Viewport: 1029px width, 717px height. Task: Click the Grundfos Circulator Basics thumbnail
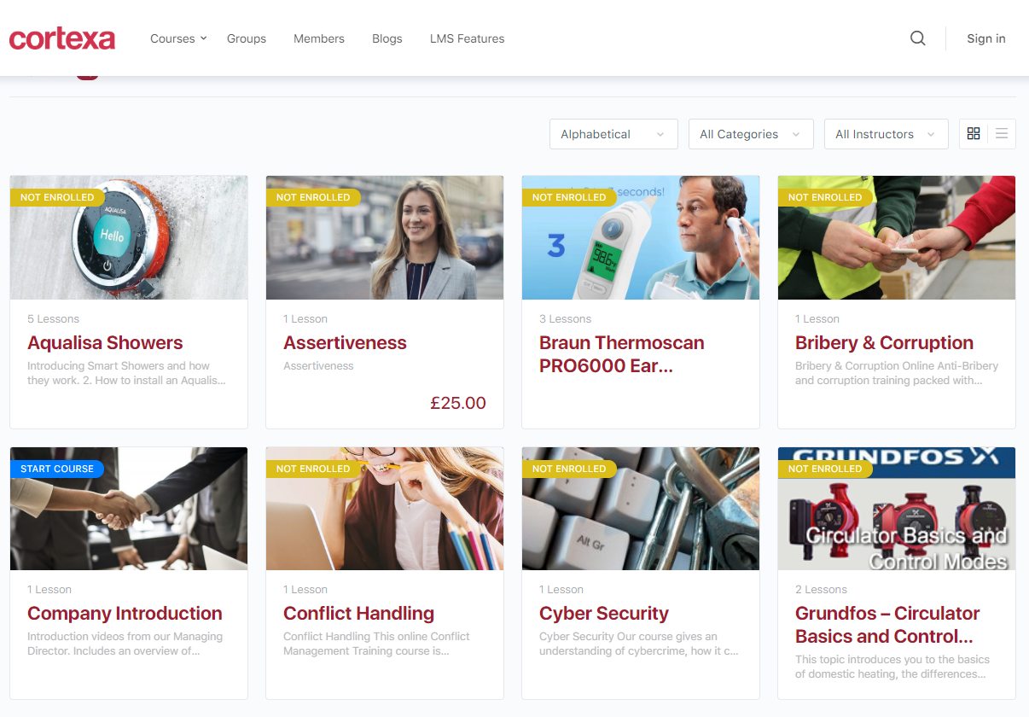pos(897,509)
